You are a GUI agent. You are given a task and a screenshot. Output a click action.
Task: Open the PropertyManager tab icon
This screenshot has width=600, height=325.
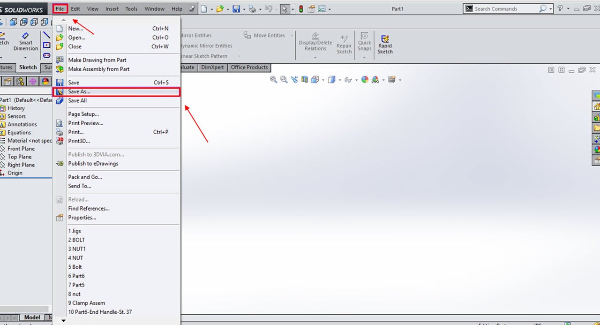tap(8, 81)
